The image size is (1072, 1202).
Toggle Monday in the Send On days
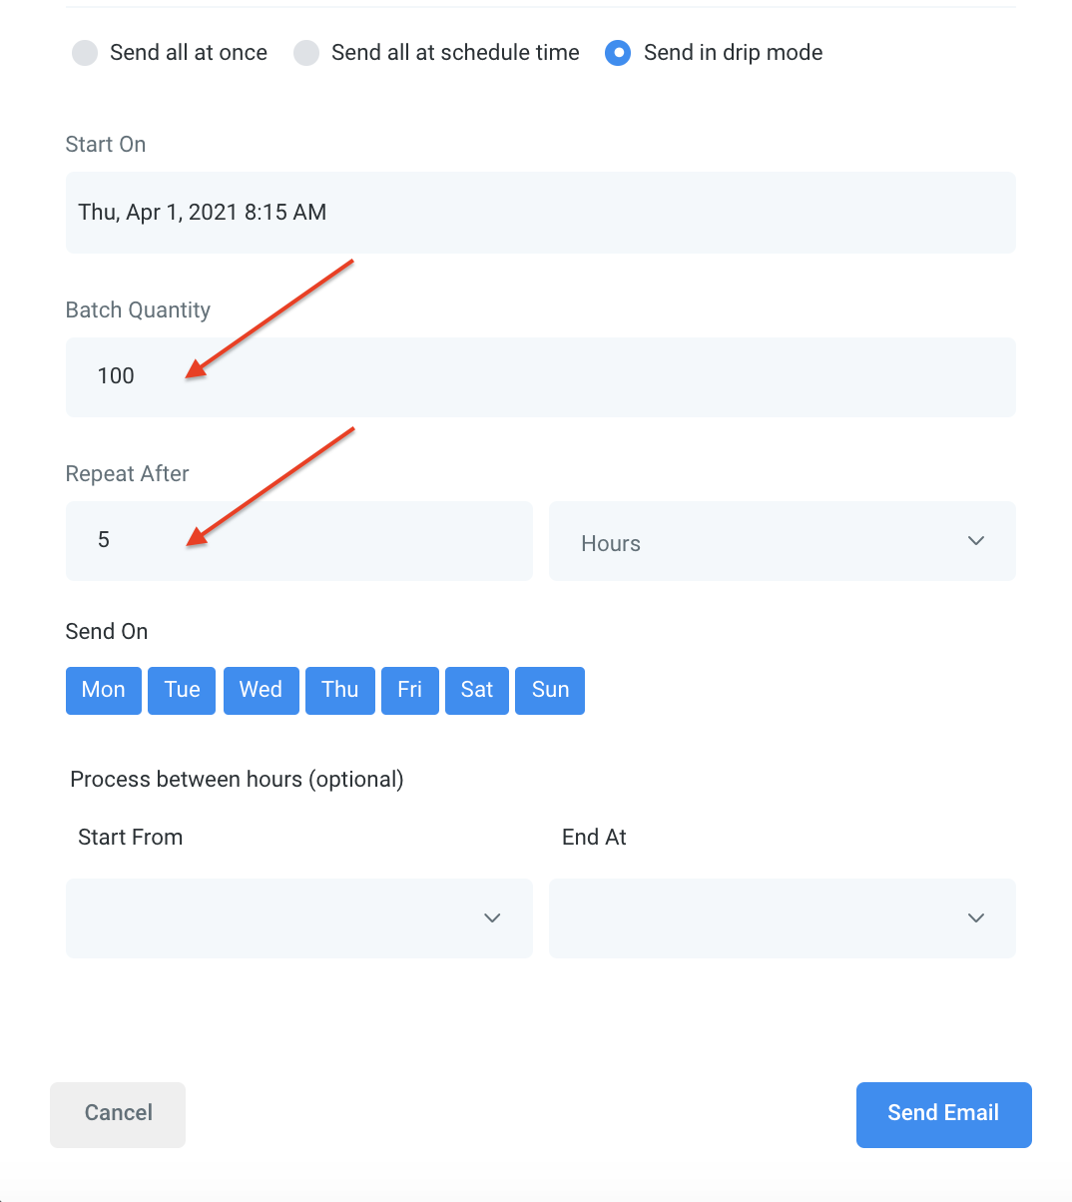click(103, 690)
